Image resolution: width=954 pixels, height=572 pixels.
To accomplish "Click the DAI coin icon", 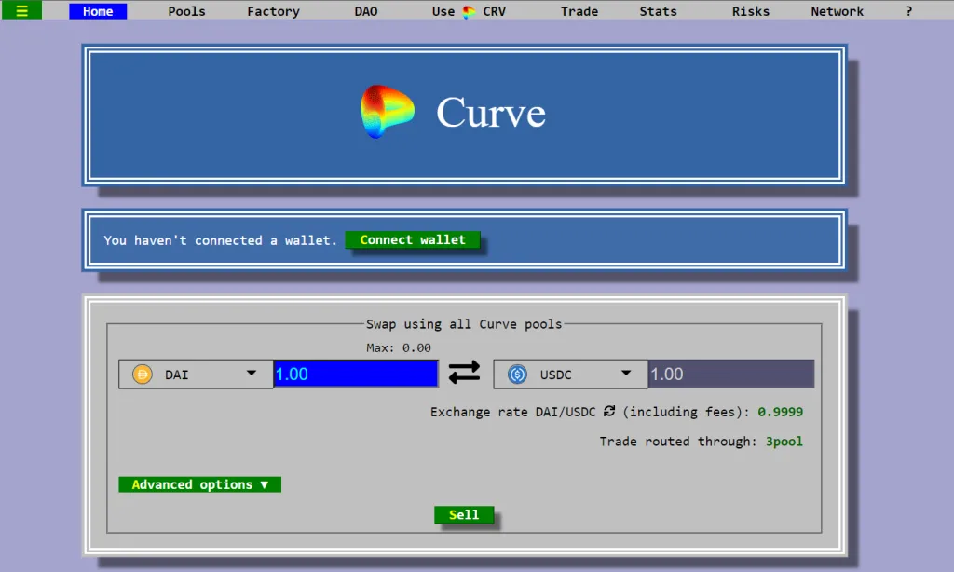I will [x=143, y=374].
